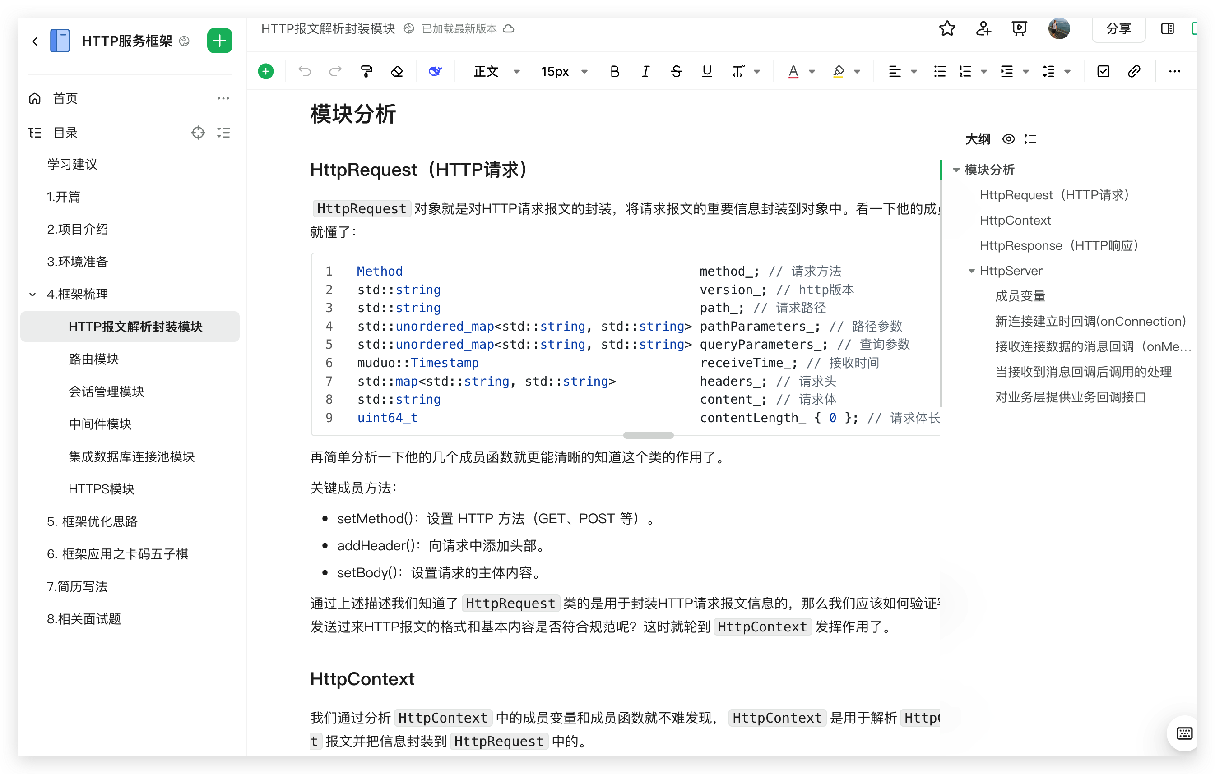The height and width of the screenshot is (774, 1215).
Task: Toggle underline formatting
Action: (707, 72)
